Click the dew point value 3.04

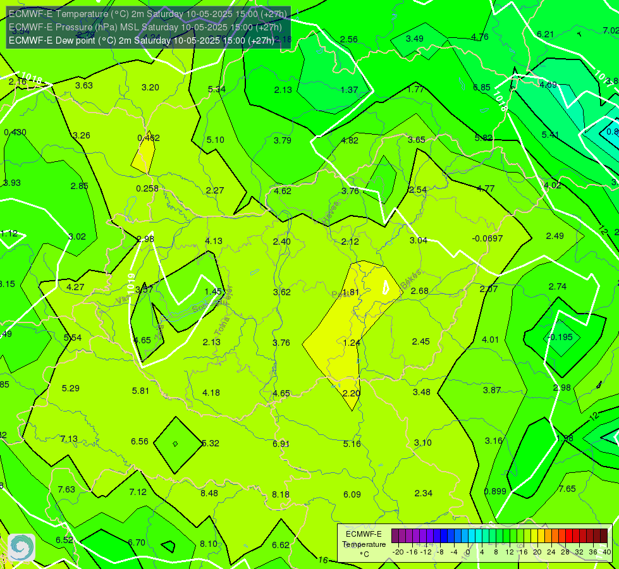(419, 240)
